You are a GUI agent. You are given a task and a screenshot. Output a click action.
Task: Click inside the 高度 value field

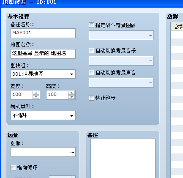[x=57, y=95]
